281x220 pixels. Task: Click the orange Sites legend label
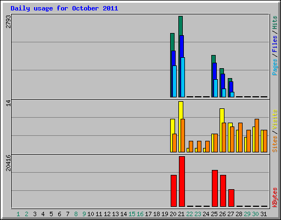click(x=274, y=144)
